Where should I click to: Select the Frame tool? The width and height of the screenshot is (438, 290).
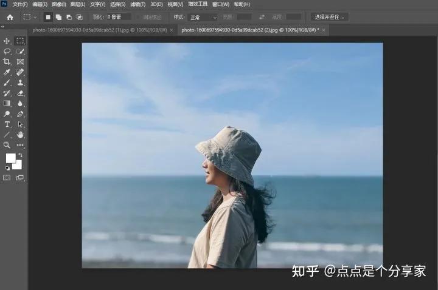point(20,61)
